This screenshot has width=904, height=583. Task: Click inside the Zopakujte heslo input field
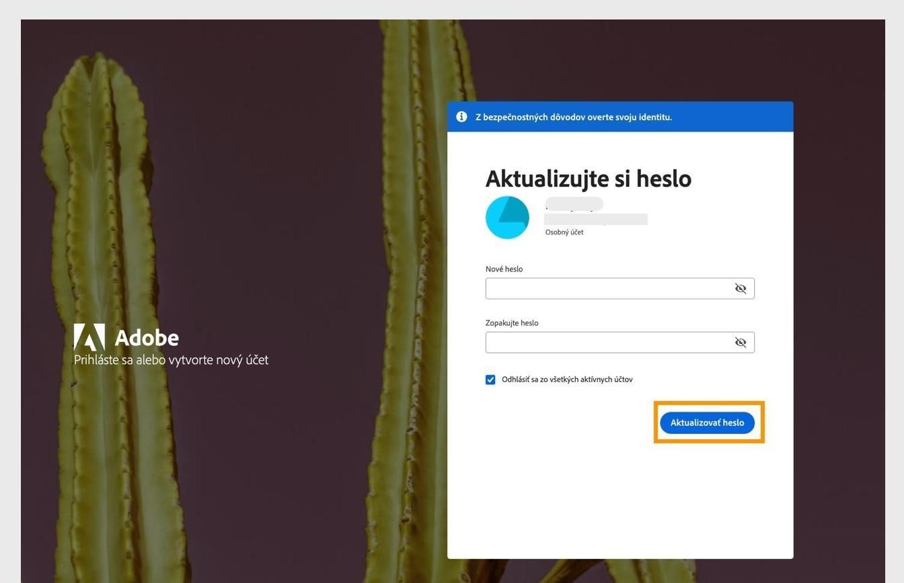point(605,342)
